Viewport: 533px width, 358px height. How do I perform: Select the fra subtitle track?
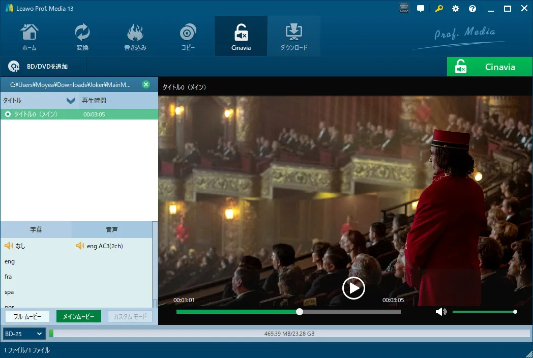pyautogui.click(x=8, y=277)
